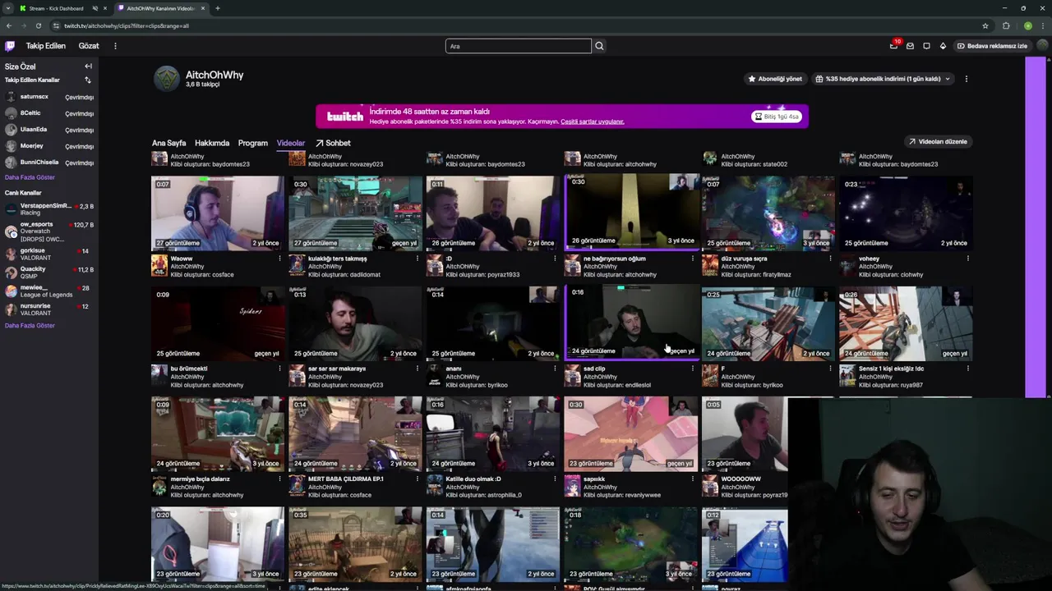Image resolution: width=1052 pixels, height=591 pixels.
Task: Open the nursunrise VALORANT live channel
Action: pos(49,309)
